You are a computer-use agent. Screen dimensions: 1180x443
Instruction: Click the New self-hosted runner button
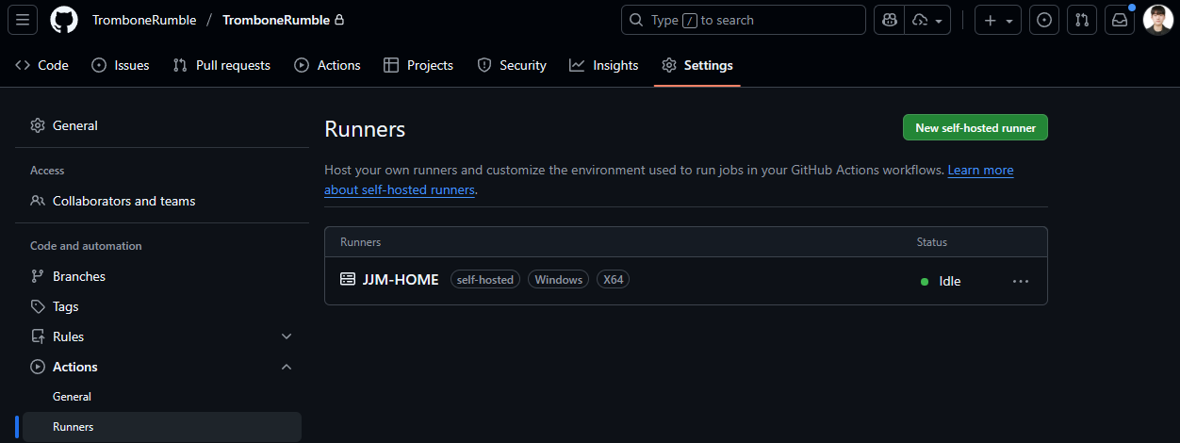[x=975, y=128]
